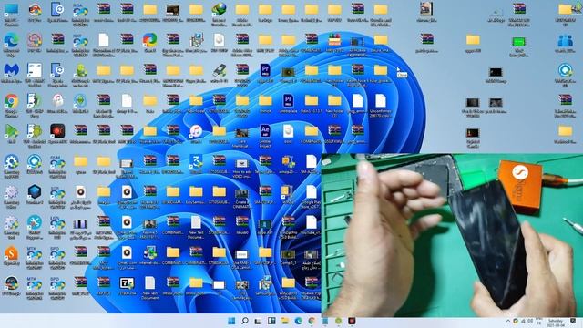Open the SP_Flash_tool yellow folder
583x328 pixels.
[104, 162]
